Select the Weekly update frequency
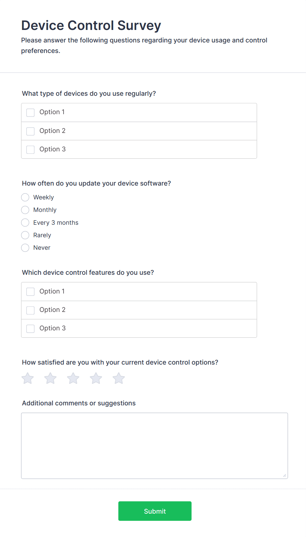The width and height of the screenshot is (306, 537). 25,197
